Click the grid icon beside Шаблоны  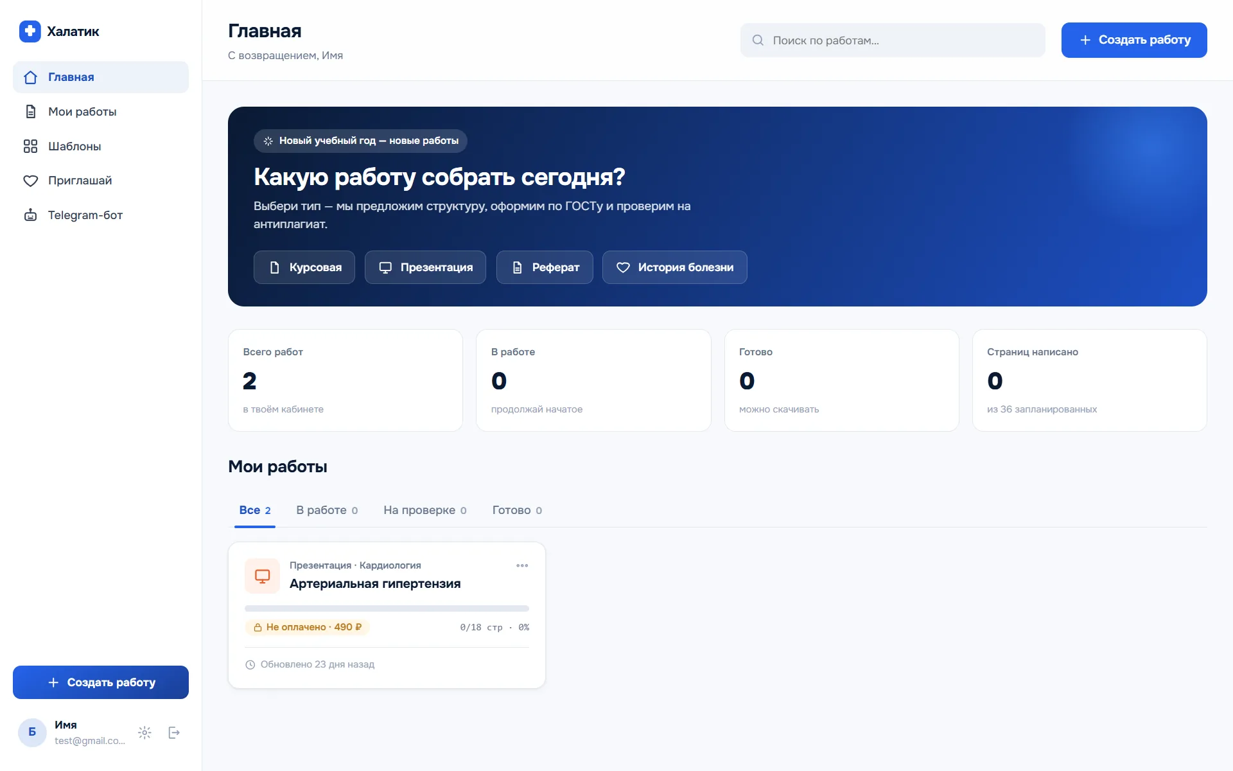[30, 146]
